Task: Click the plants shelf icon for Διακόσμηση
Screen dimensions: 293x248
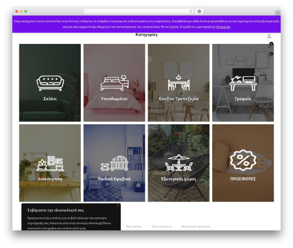Action: pos(50,164)
